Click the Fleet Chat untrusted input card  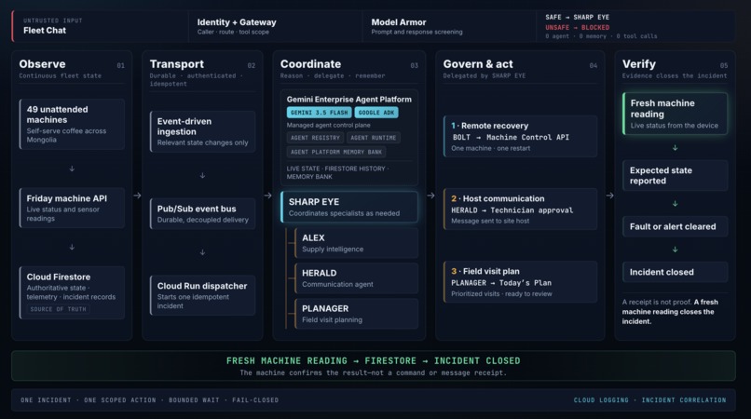point(100,26)
